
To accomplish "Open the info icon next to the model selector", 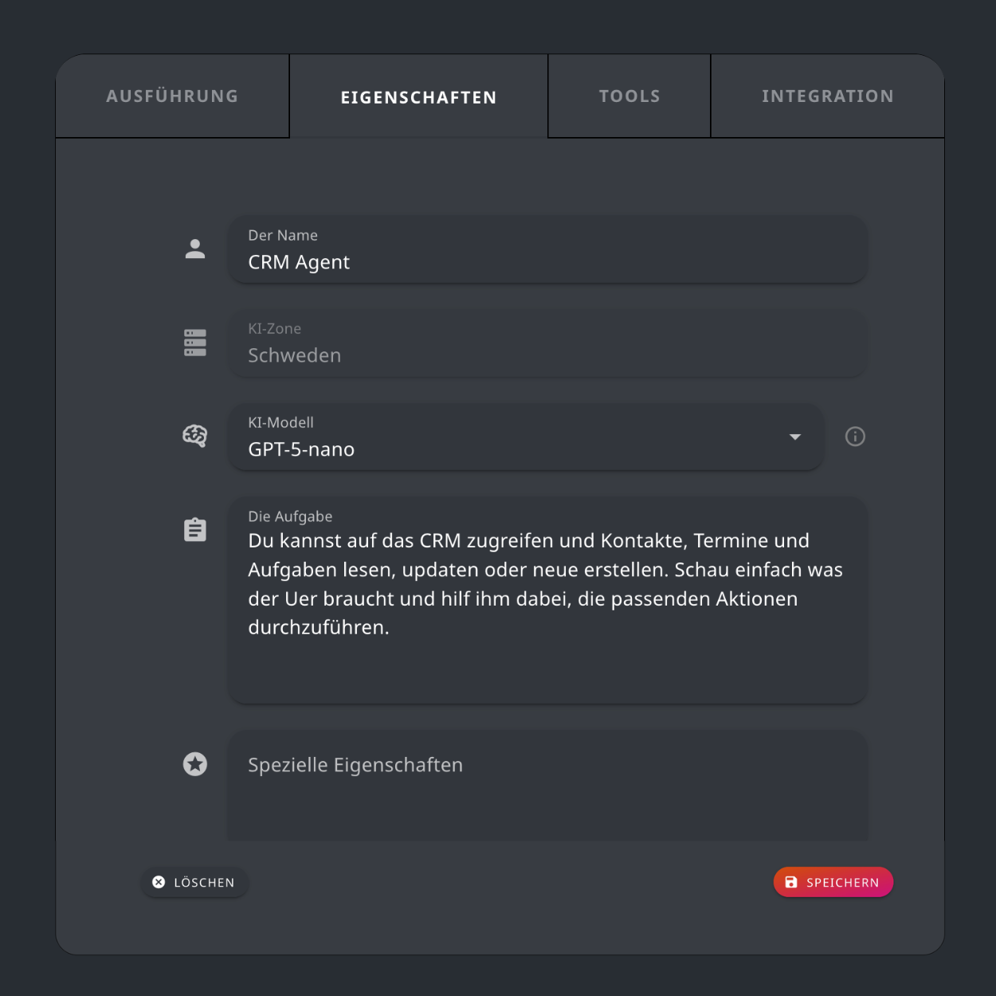I will click(x=855, y=437).
